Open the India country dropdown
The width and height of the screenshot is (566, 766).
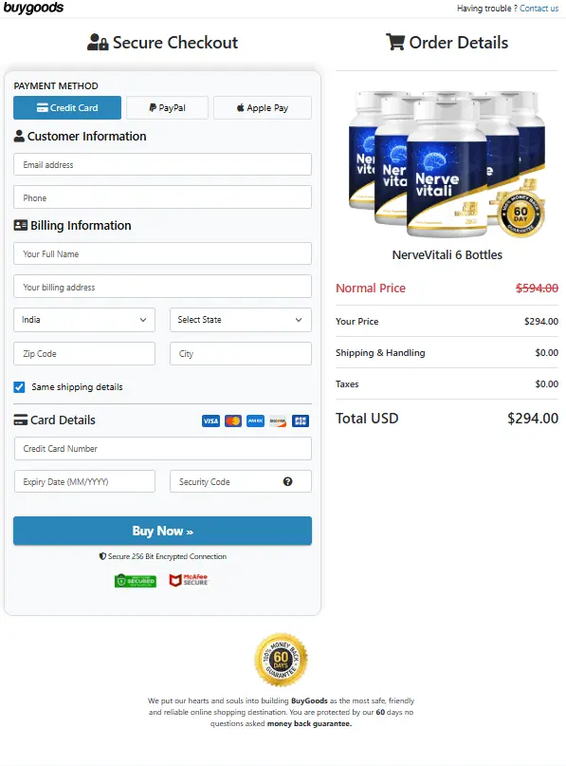(84, 320)
